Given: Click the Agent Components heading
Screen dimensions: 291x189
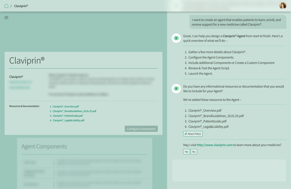Looking at the screenshot, I should tap(44, 146).
